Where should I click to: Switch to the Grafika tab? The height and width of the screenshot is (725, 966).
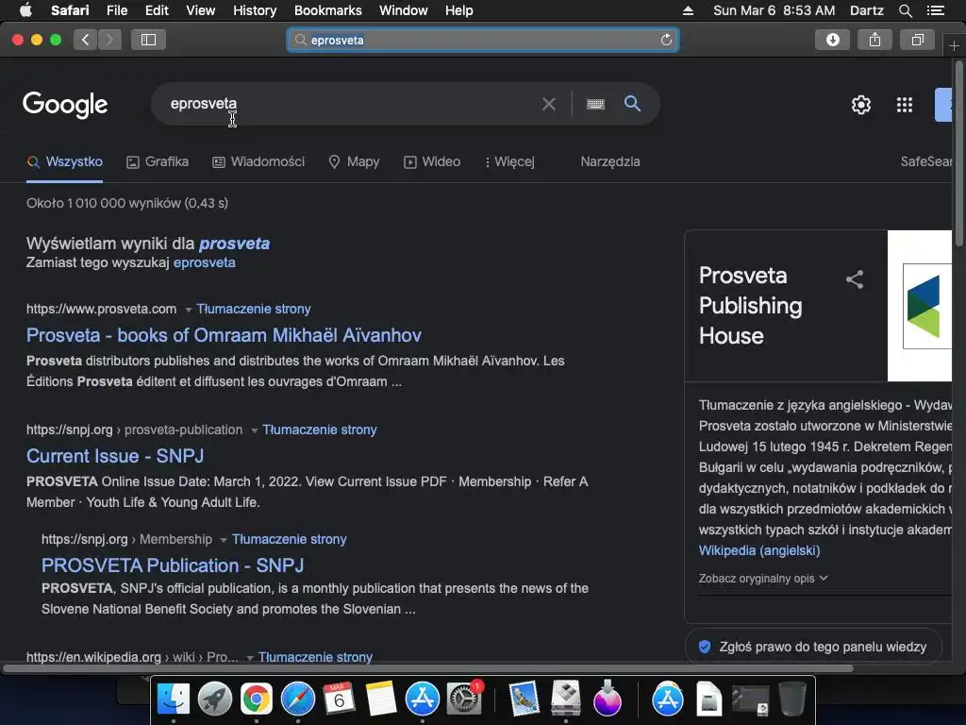tap(158, 161)
